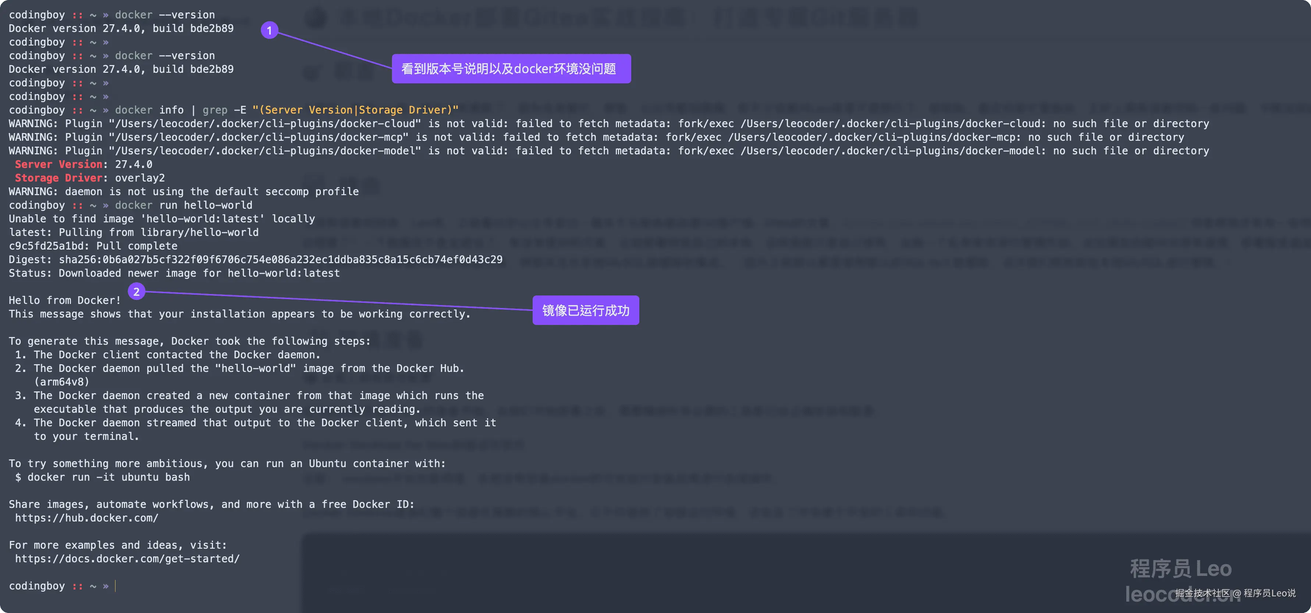Place cursor at the final terminal prompt
This screenshot has width=1311, height=613.
[116, 586]
